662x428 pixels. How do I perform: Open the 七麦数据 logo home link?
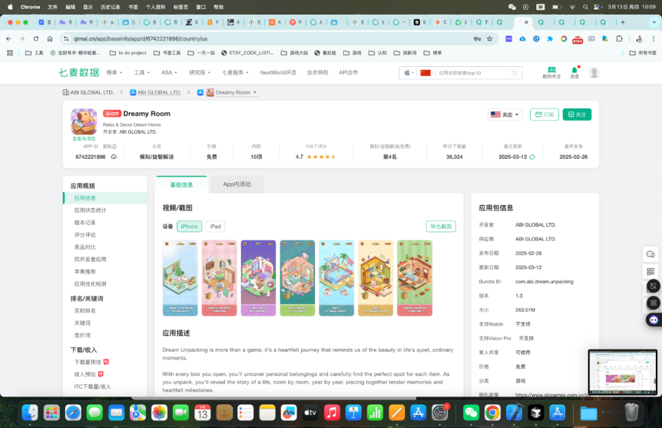[x=78, y=72]
